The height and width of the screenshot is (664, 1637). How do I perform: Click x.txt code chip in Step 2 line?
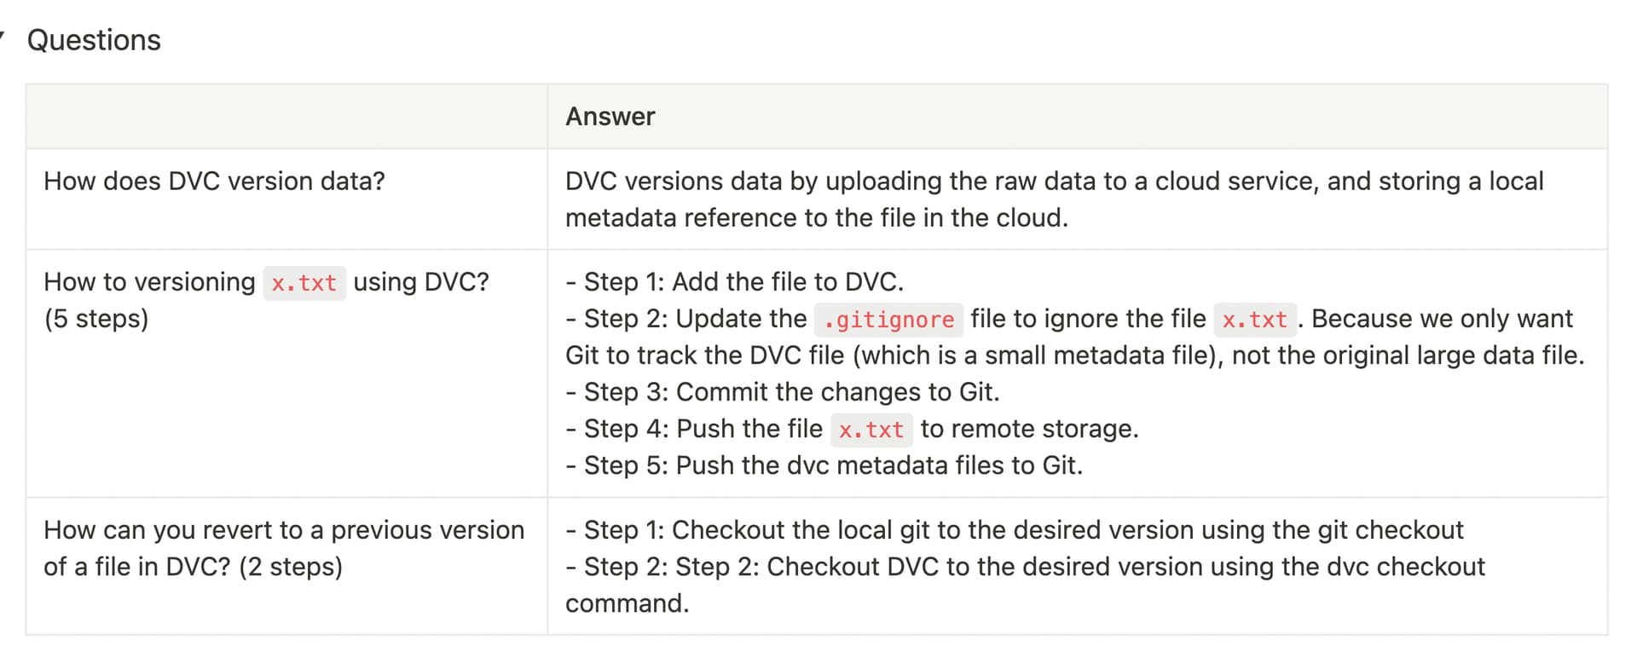click(x=1254, y=320)
